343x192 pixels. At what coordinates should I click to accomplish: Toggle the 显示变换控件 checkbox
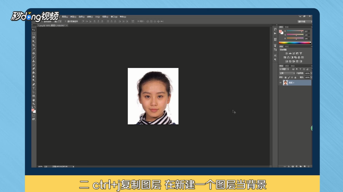click(65, 21)
